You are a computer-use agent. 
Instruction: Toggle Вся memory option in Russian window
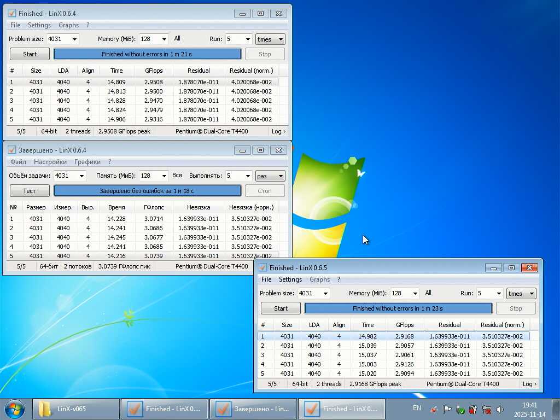point(177,175)
